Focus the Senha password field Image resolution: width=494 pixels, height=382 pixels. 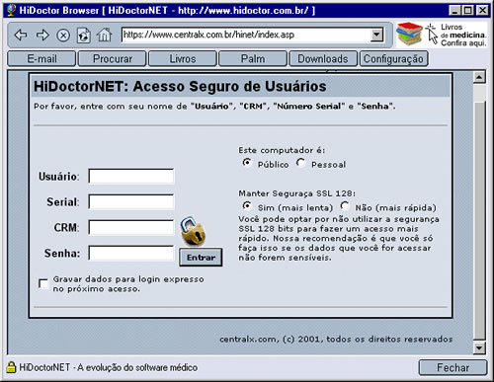point(131,253)
